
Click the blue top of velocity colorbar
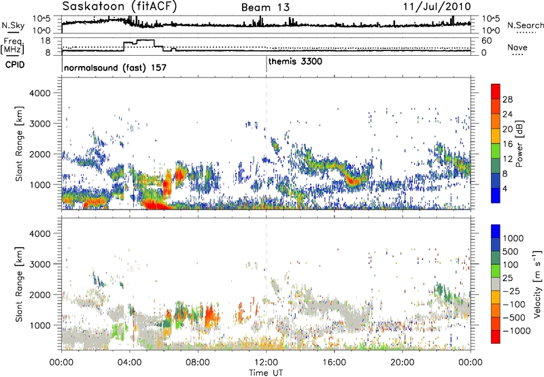(496, 231)
